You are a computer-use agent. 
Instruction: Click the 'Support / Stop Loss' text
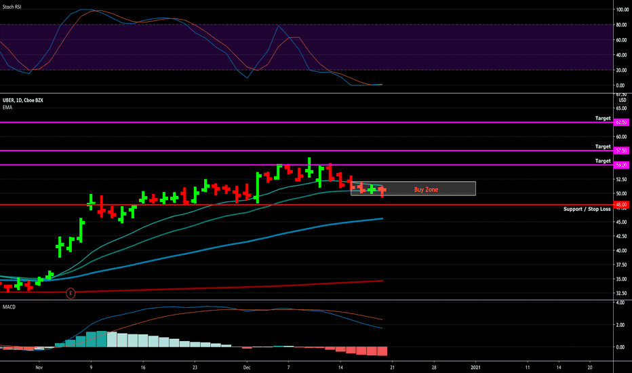[587, 209]
